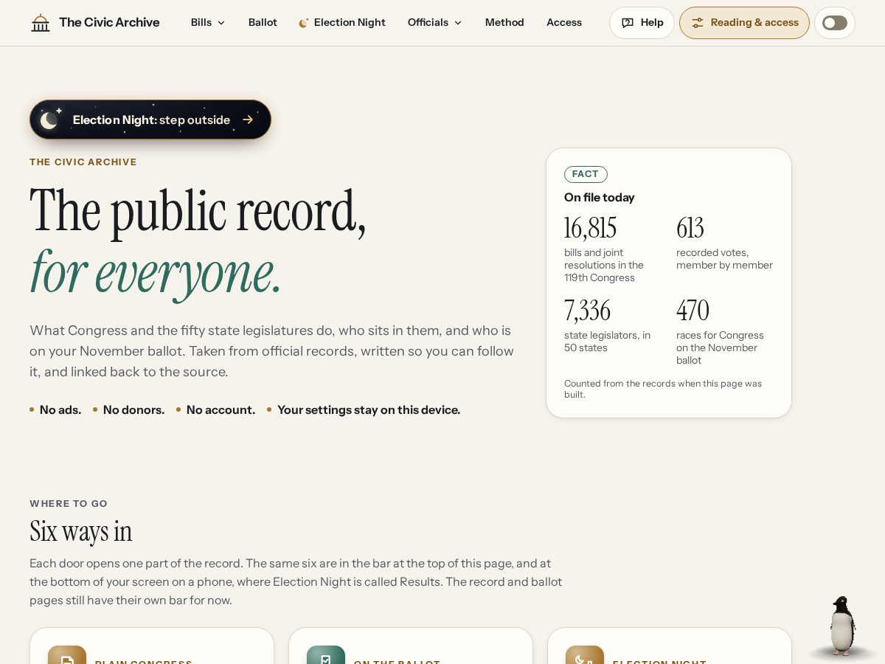
Task: Go to Election Night in the navigation bar
Action: 342,23
